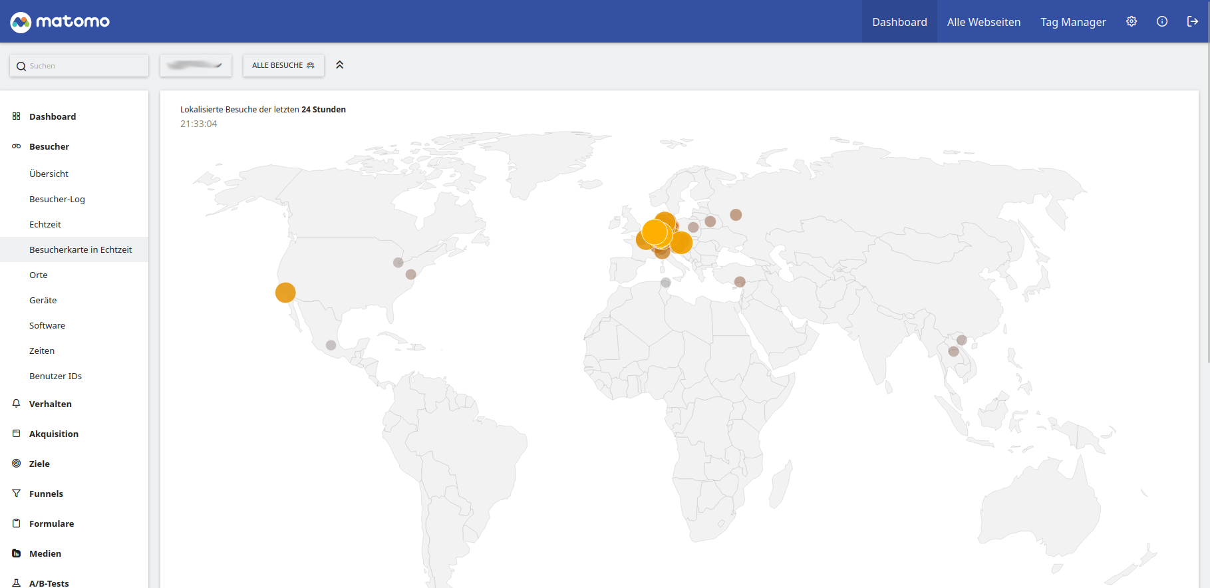Click the Funnels filter icon
Viewport: 1210px width, 588px height.
(x=17, y=493)
